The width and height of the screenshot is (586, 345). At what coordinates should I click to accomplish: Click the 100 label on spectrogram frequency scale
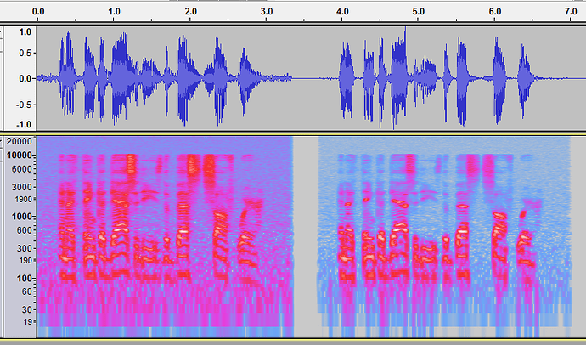pyautogui.click(x=23, y=279)
